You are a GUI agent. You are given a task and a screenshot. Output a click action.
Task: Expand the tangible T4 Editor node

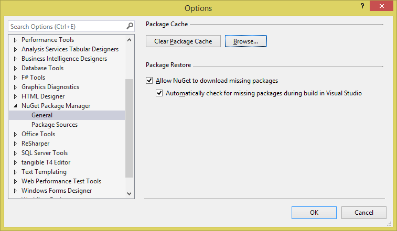pyautogui.click(x=15, y=163)
